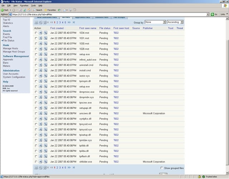
Task: Click the arrow action icon for shfolder.exe
Action: pos(40,161)
